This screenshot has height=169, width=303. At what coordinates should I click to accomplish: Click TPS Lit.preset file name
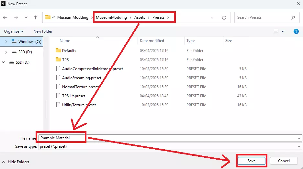73,96
